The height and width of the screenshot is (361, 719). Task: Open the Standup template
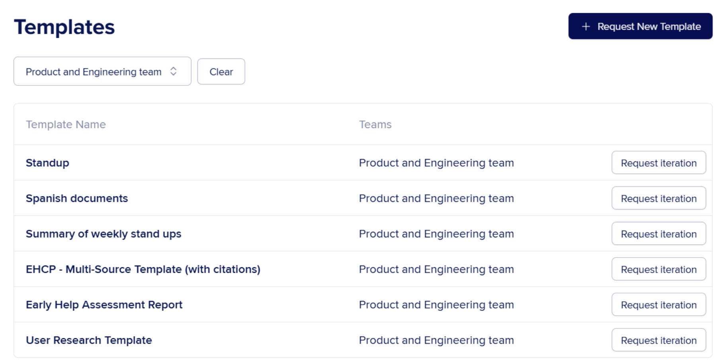pos(47,163)
